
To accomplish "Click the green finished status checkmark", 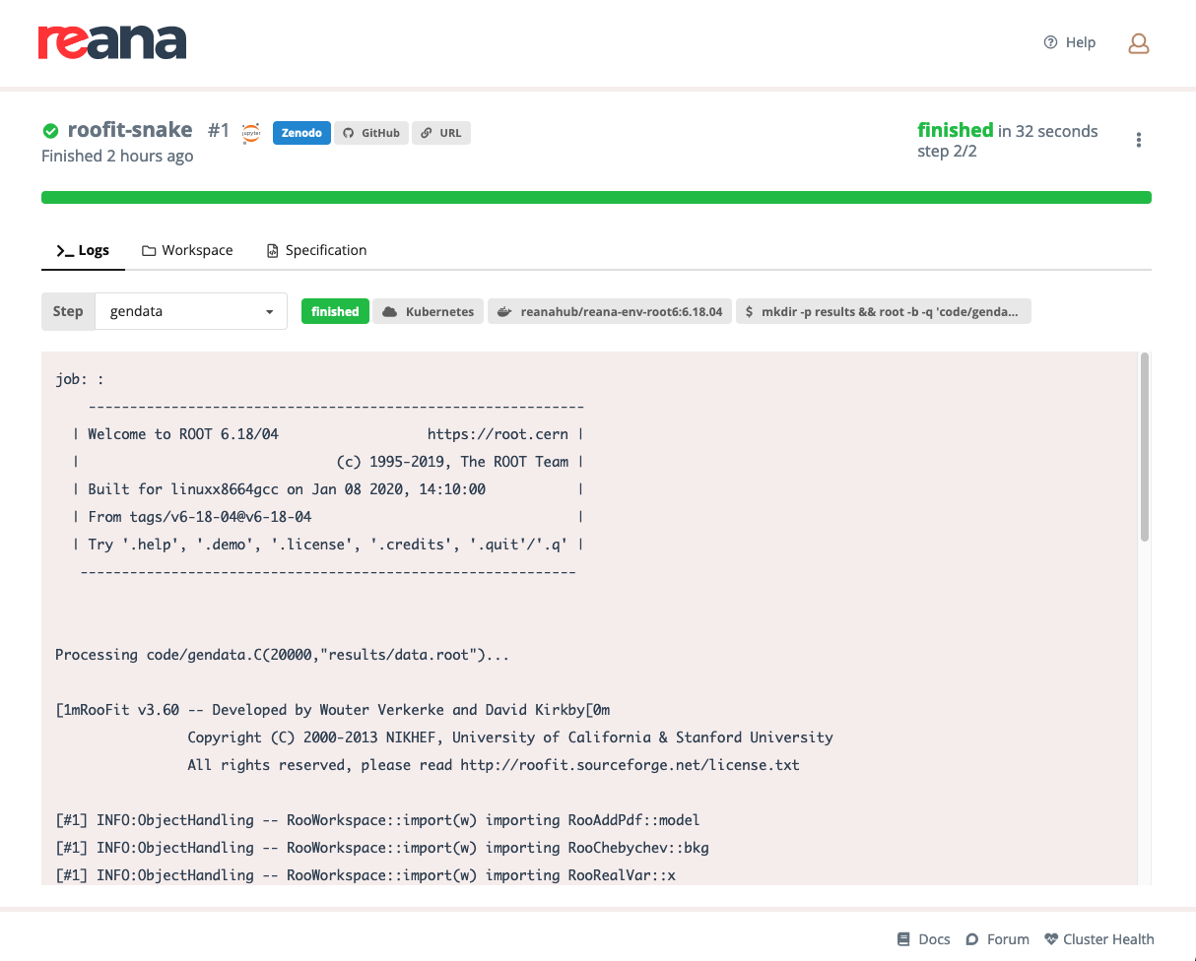I will (51, 129).
